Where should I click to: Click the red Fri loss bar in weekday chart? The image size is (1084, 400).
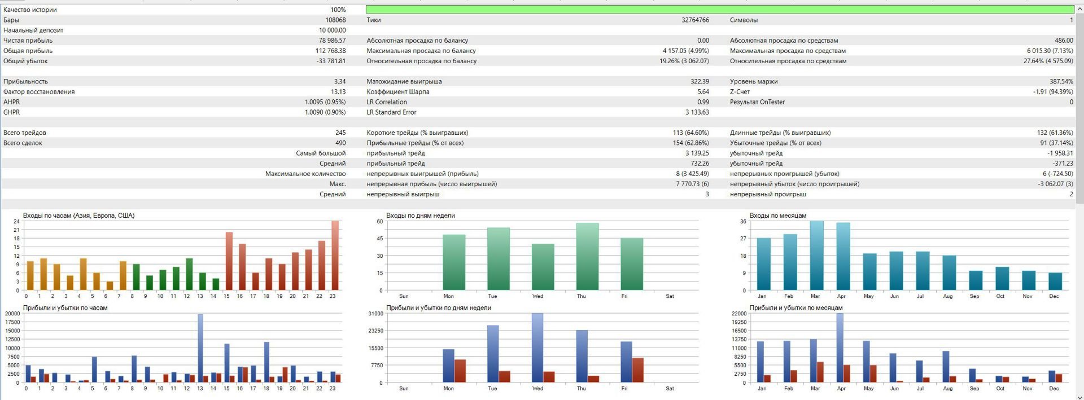pyautogui.click(x=638, y=370)
